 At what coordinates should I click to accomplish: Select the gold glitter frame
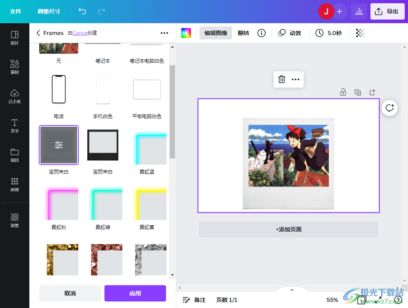coord(59,256)
